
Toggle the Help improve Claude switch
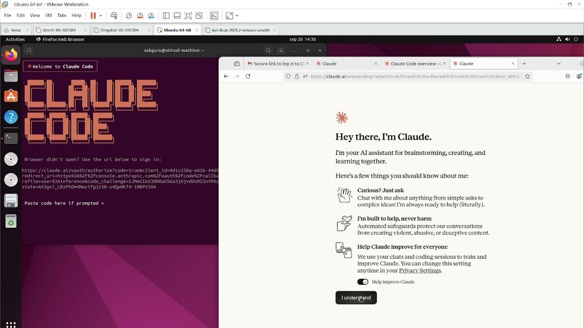(363, 282)
